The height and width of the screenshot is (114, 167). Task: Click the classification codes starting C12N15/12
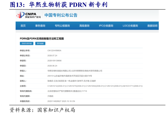(95, 86)
